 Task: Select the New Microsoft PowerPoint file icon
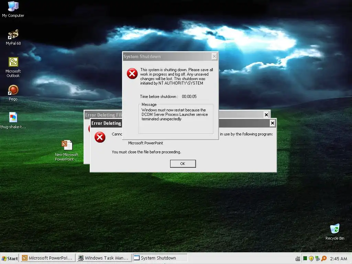coord(67,151)
